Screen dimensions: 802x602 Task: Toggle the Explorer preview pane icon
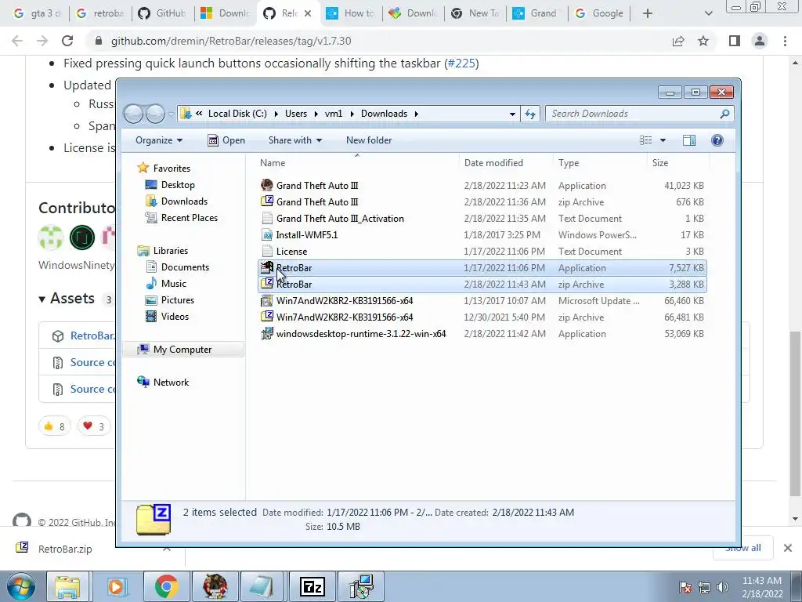coord(689,140)
